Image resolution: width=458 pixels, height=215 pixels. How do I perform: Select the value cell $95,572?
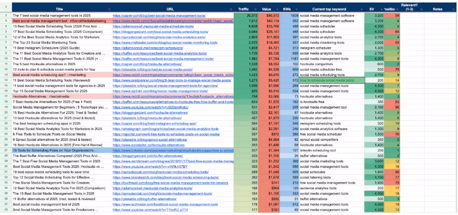[x=269, y=15]
